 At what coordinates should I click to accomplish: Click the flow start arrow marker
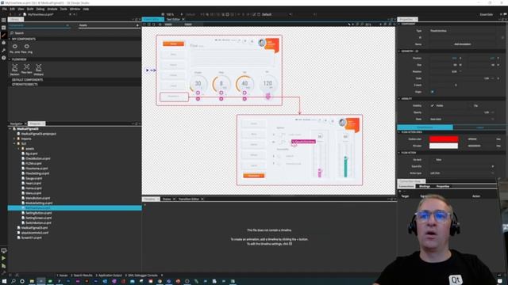coord(148,70)
